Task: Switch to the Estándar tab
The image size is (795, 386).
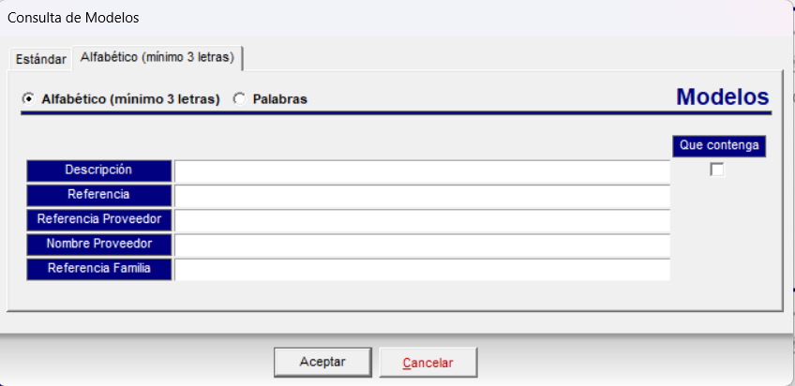Action: 40,59
